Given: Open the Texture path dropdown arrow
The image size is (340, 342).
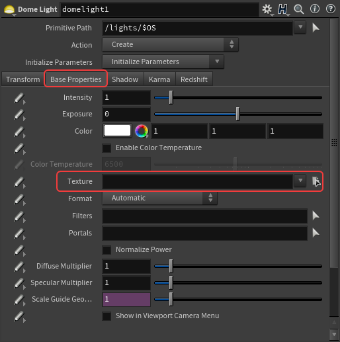Looking at the screenshot, I should (x=300, y=181).
